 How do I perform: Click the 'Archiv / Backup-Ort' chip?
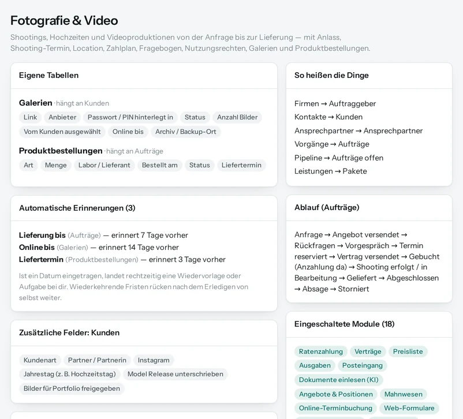[x=186, y=132]
